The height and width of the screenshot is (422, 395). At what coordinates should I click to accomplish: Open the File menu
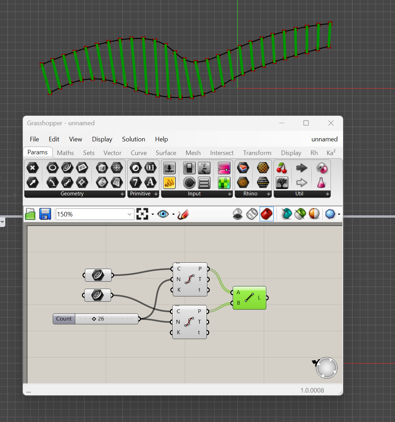click(x=34, y=139)
